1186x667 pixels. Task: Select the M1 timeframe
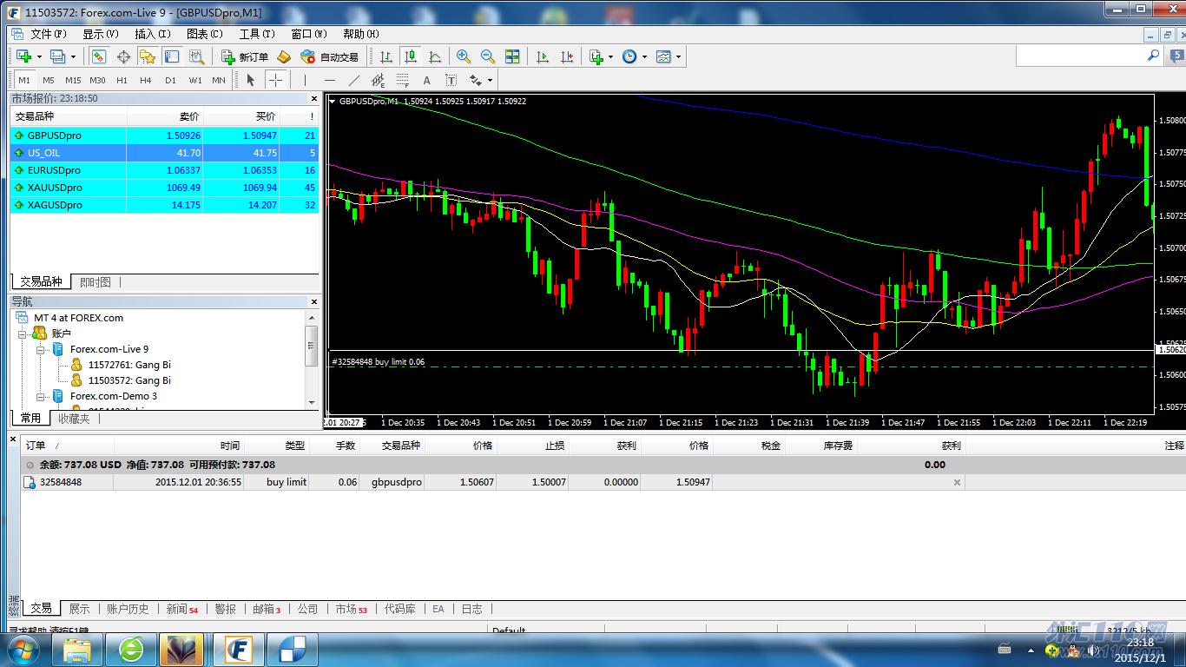tap(24, 80)
